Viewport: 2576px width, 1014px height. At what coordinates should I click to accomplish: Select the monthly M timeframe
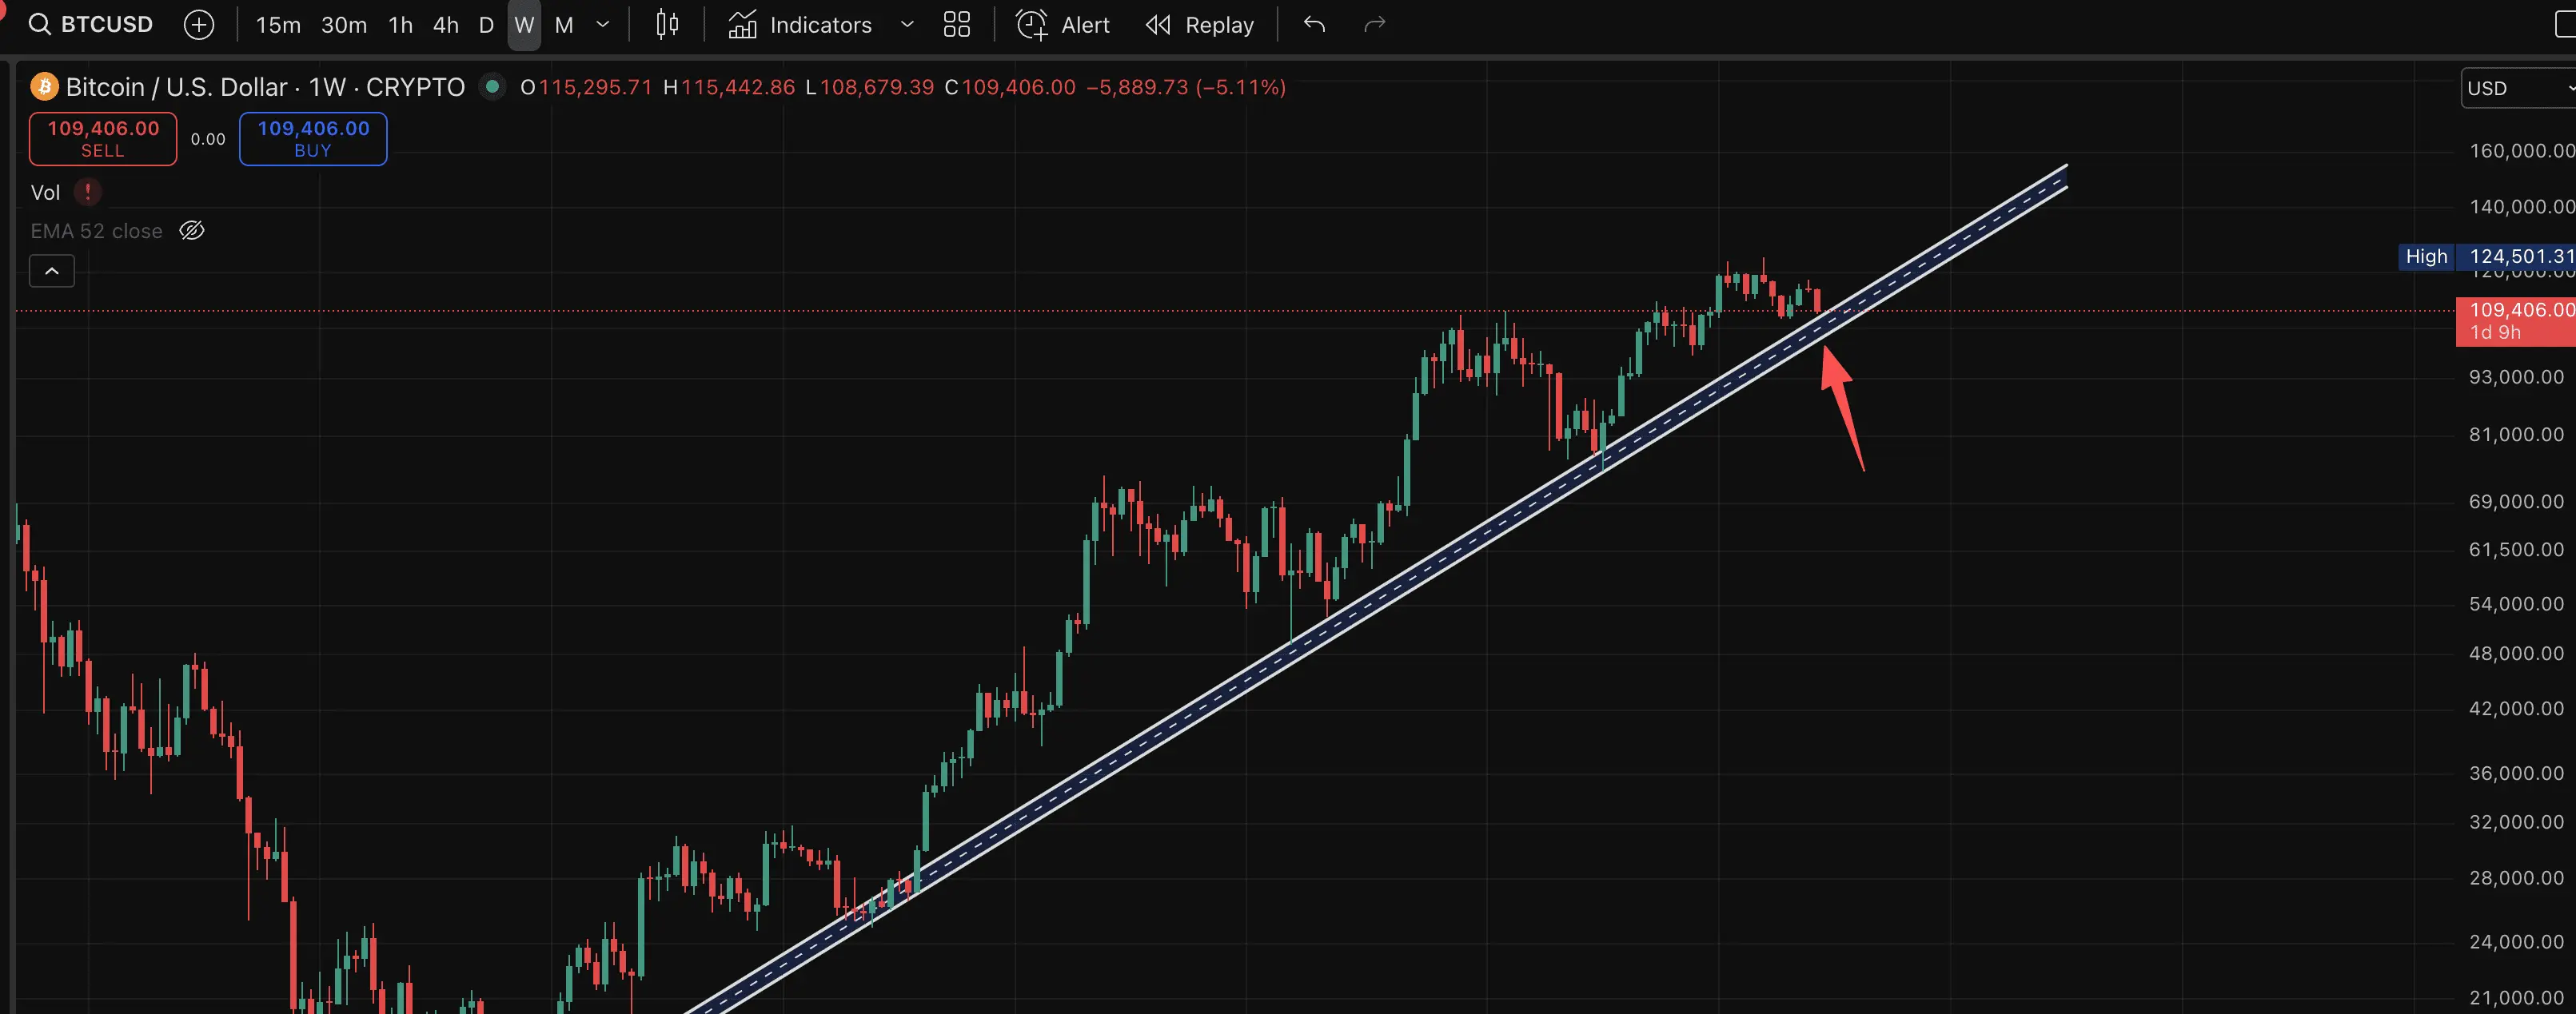coord(564,24)
